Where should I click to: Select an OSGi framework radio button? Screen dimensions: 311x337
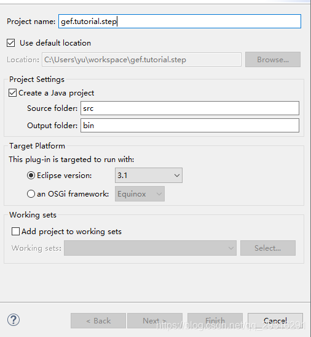click(x=31, y=194)
